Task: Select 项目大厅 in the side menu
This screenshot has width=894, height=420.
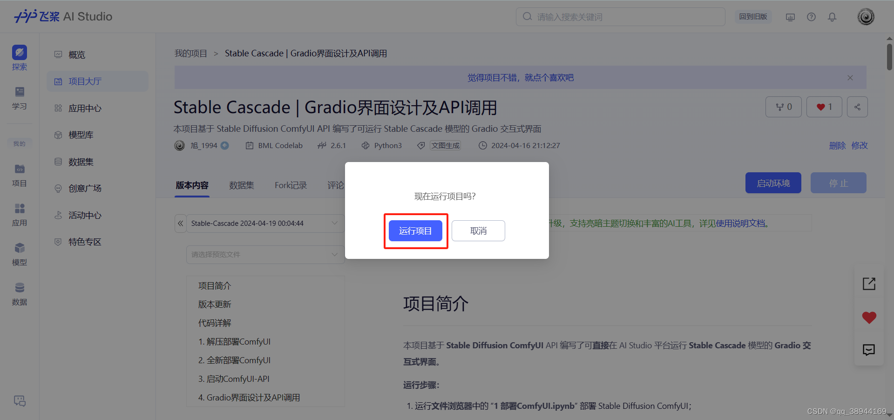Action: click(97, 81)
